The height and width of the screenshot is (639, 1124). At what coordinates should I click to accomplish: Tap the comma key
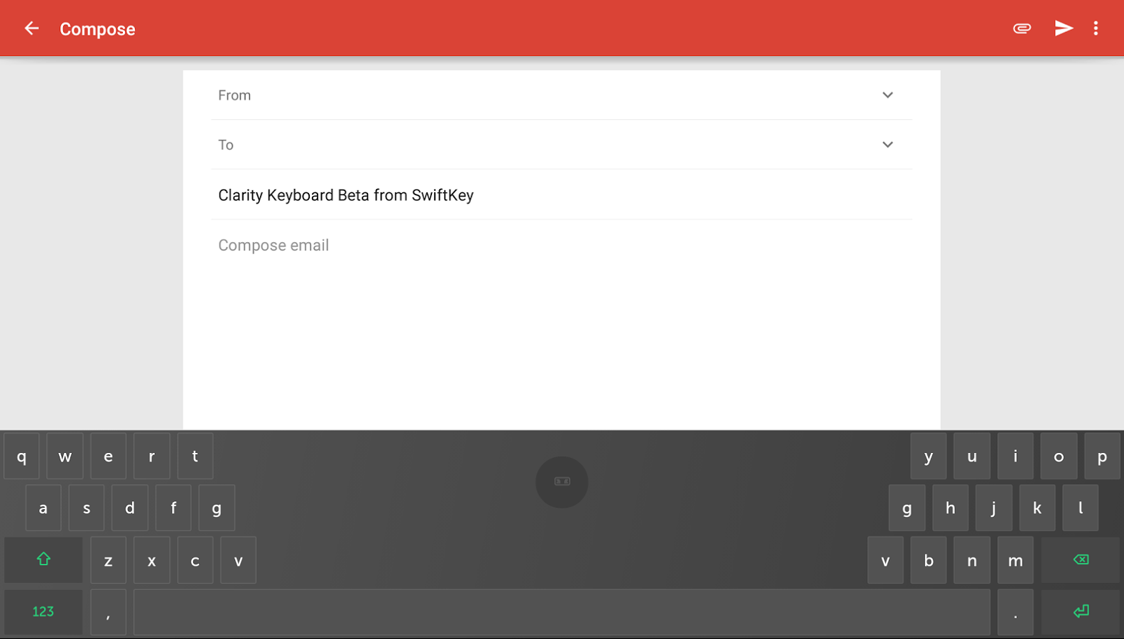click(108, 611)
